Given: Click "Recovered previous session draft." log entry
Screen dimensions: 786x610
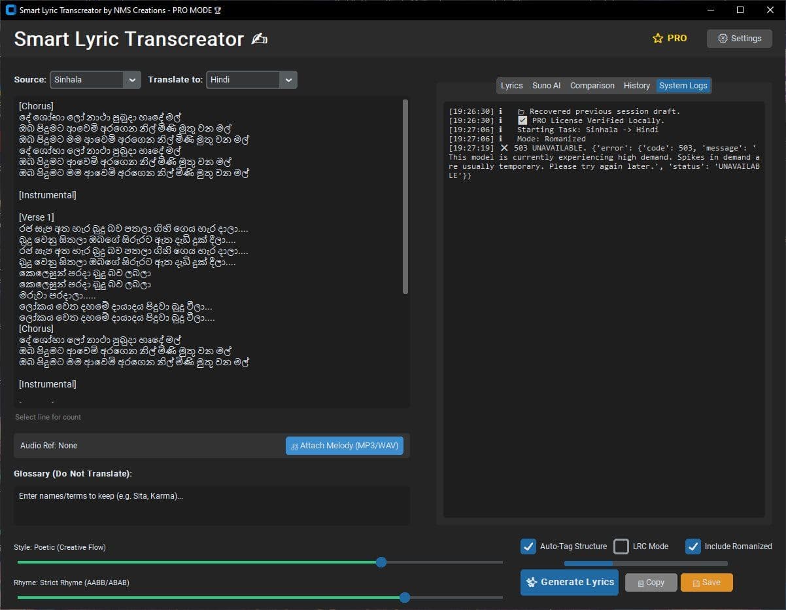Looking at the screenshot, I should coord(606,111).
